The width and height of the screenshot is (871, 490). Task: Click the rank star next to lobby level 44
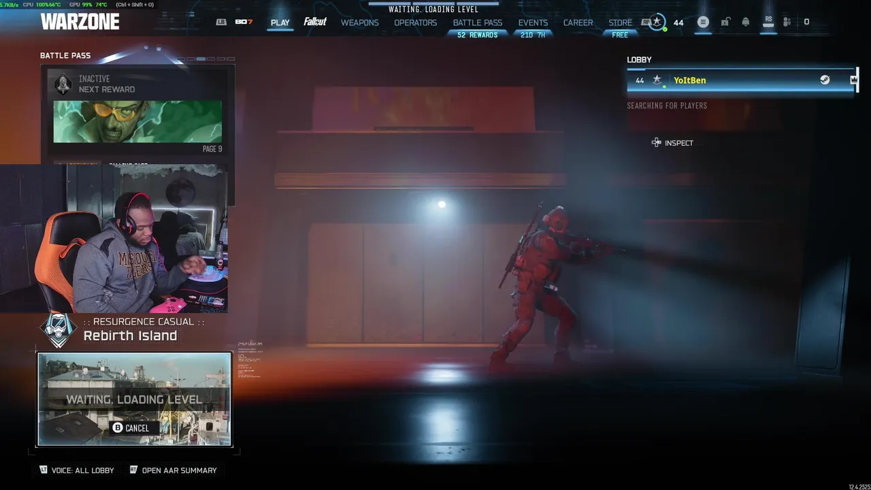657,80
